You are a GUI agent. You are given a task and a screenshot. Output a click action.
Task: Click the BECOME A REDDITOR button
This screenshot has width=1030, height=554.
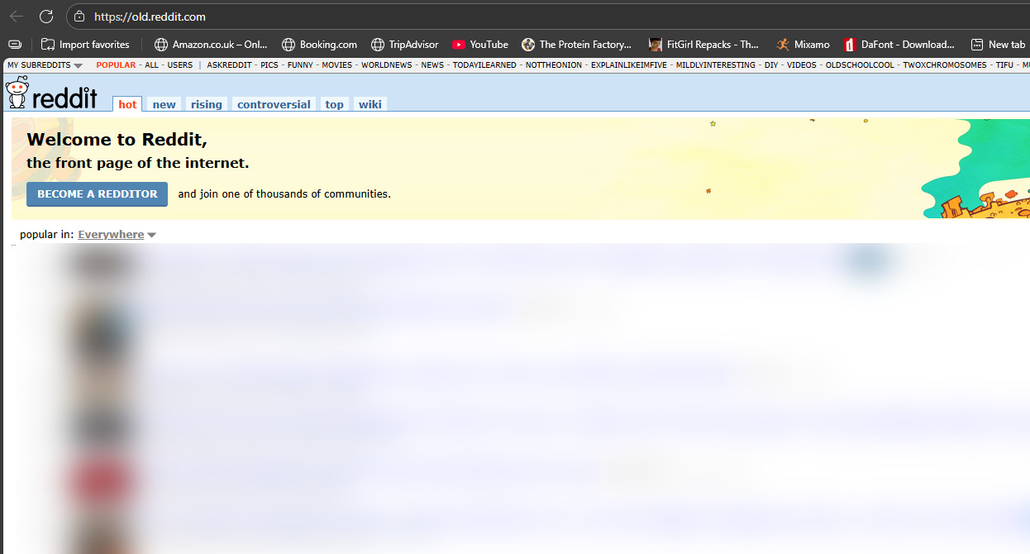98,194
